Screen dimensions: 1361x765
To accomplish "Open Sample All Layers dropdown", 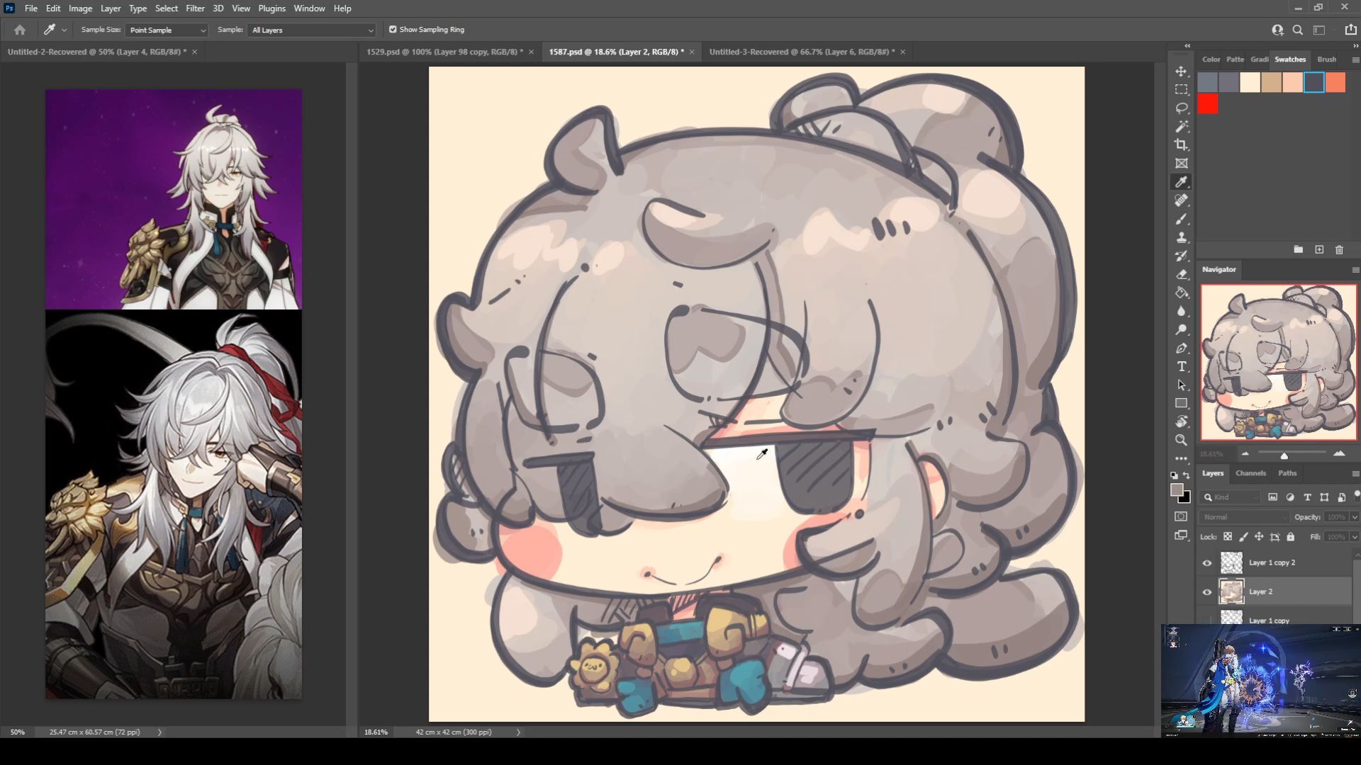I will point(311,30).
